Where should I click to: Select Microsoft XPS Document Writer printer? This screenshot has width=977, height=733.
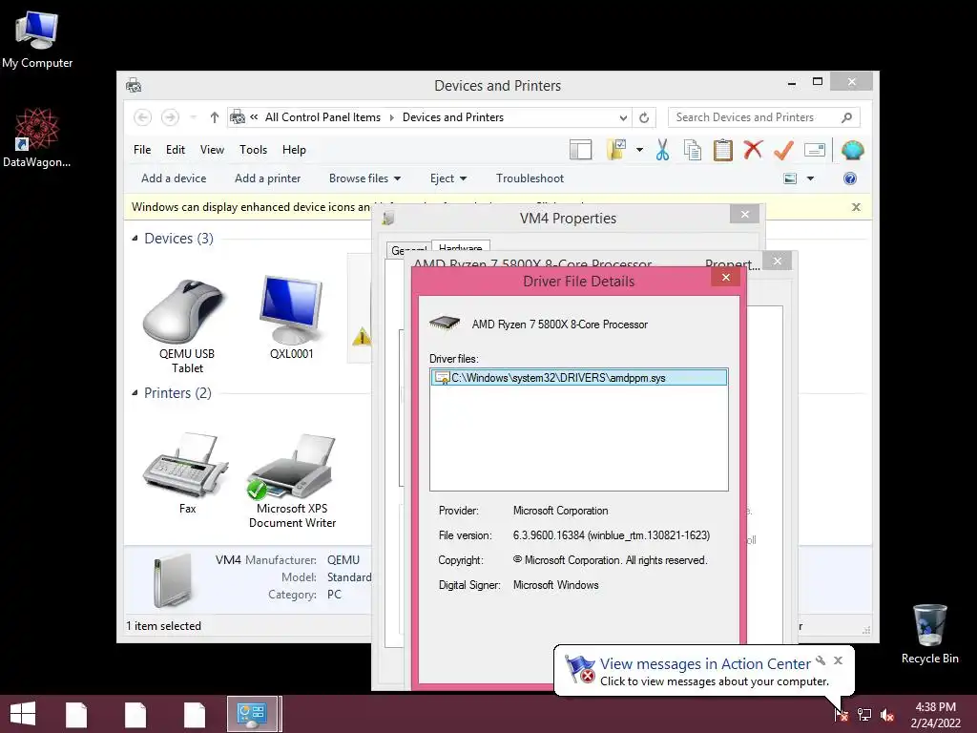(292, 481)
